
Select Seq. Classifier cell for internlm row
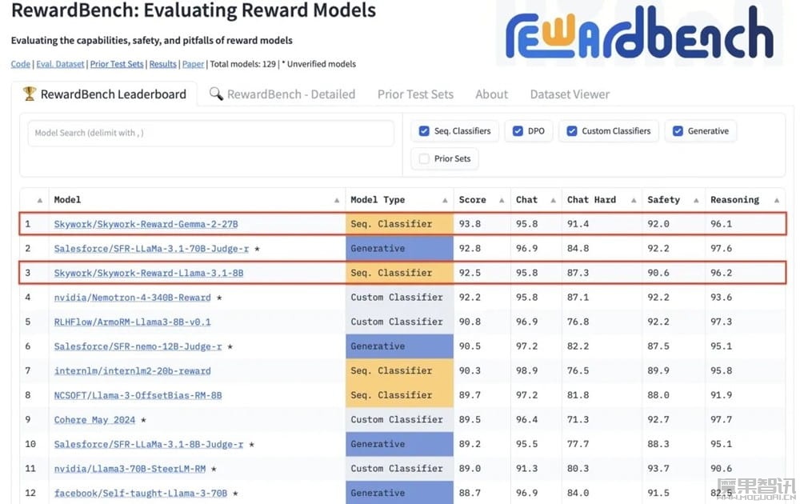pyautogui.click(x=399, y=371)
